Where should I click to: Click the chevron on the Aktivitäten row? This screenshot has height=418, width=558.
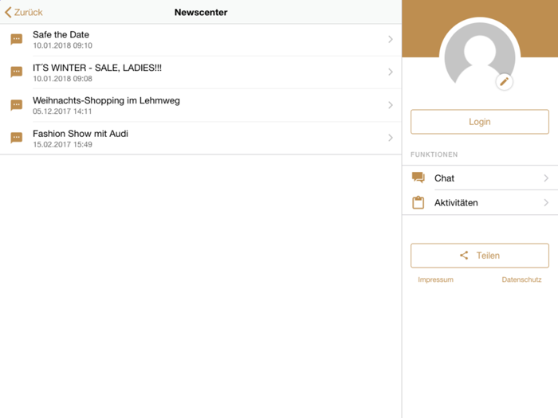(x=546, y=202)
